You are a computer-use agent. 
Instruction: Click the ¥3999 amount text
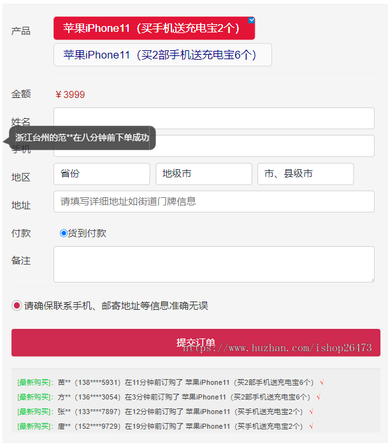[70, 95]
